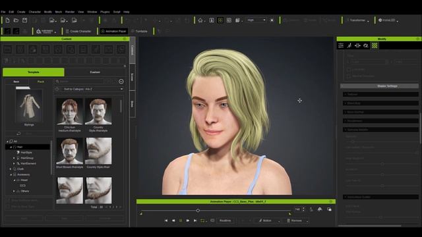
Task: Select the Item tab
Action: 16,82
